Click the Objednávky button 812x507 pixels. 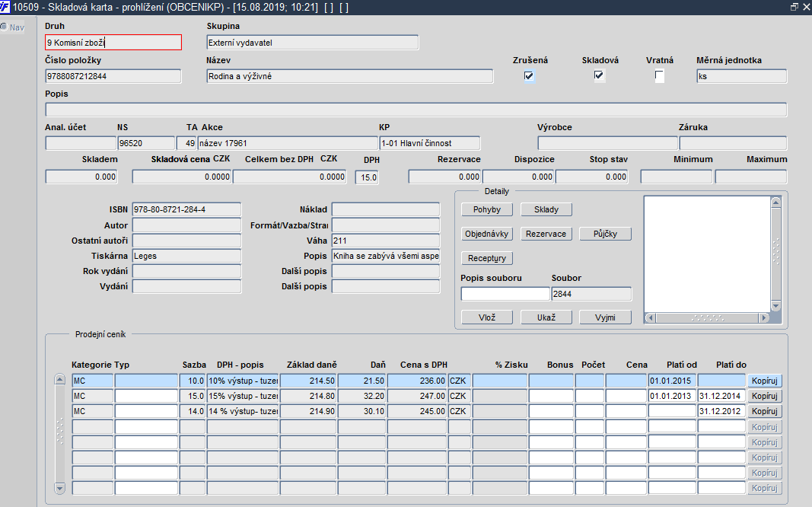pos(487,234)
